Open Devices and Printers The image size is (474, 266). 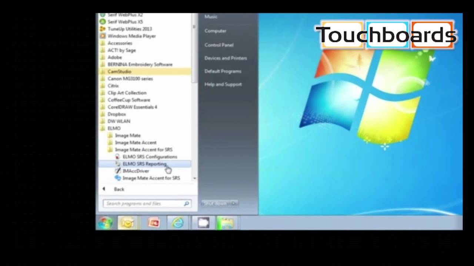tap(226, 58)
